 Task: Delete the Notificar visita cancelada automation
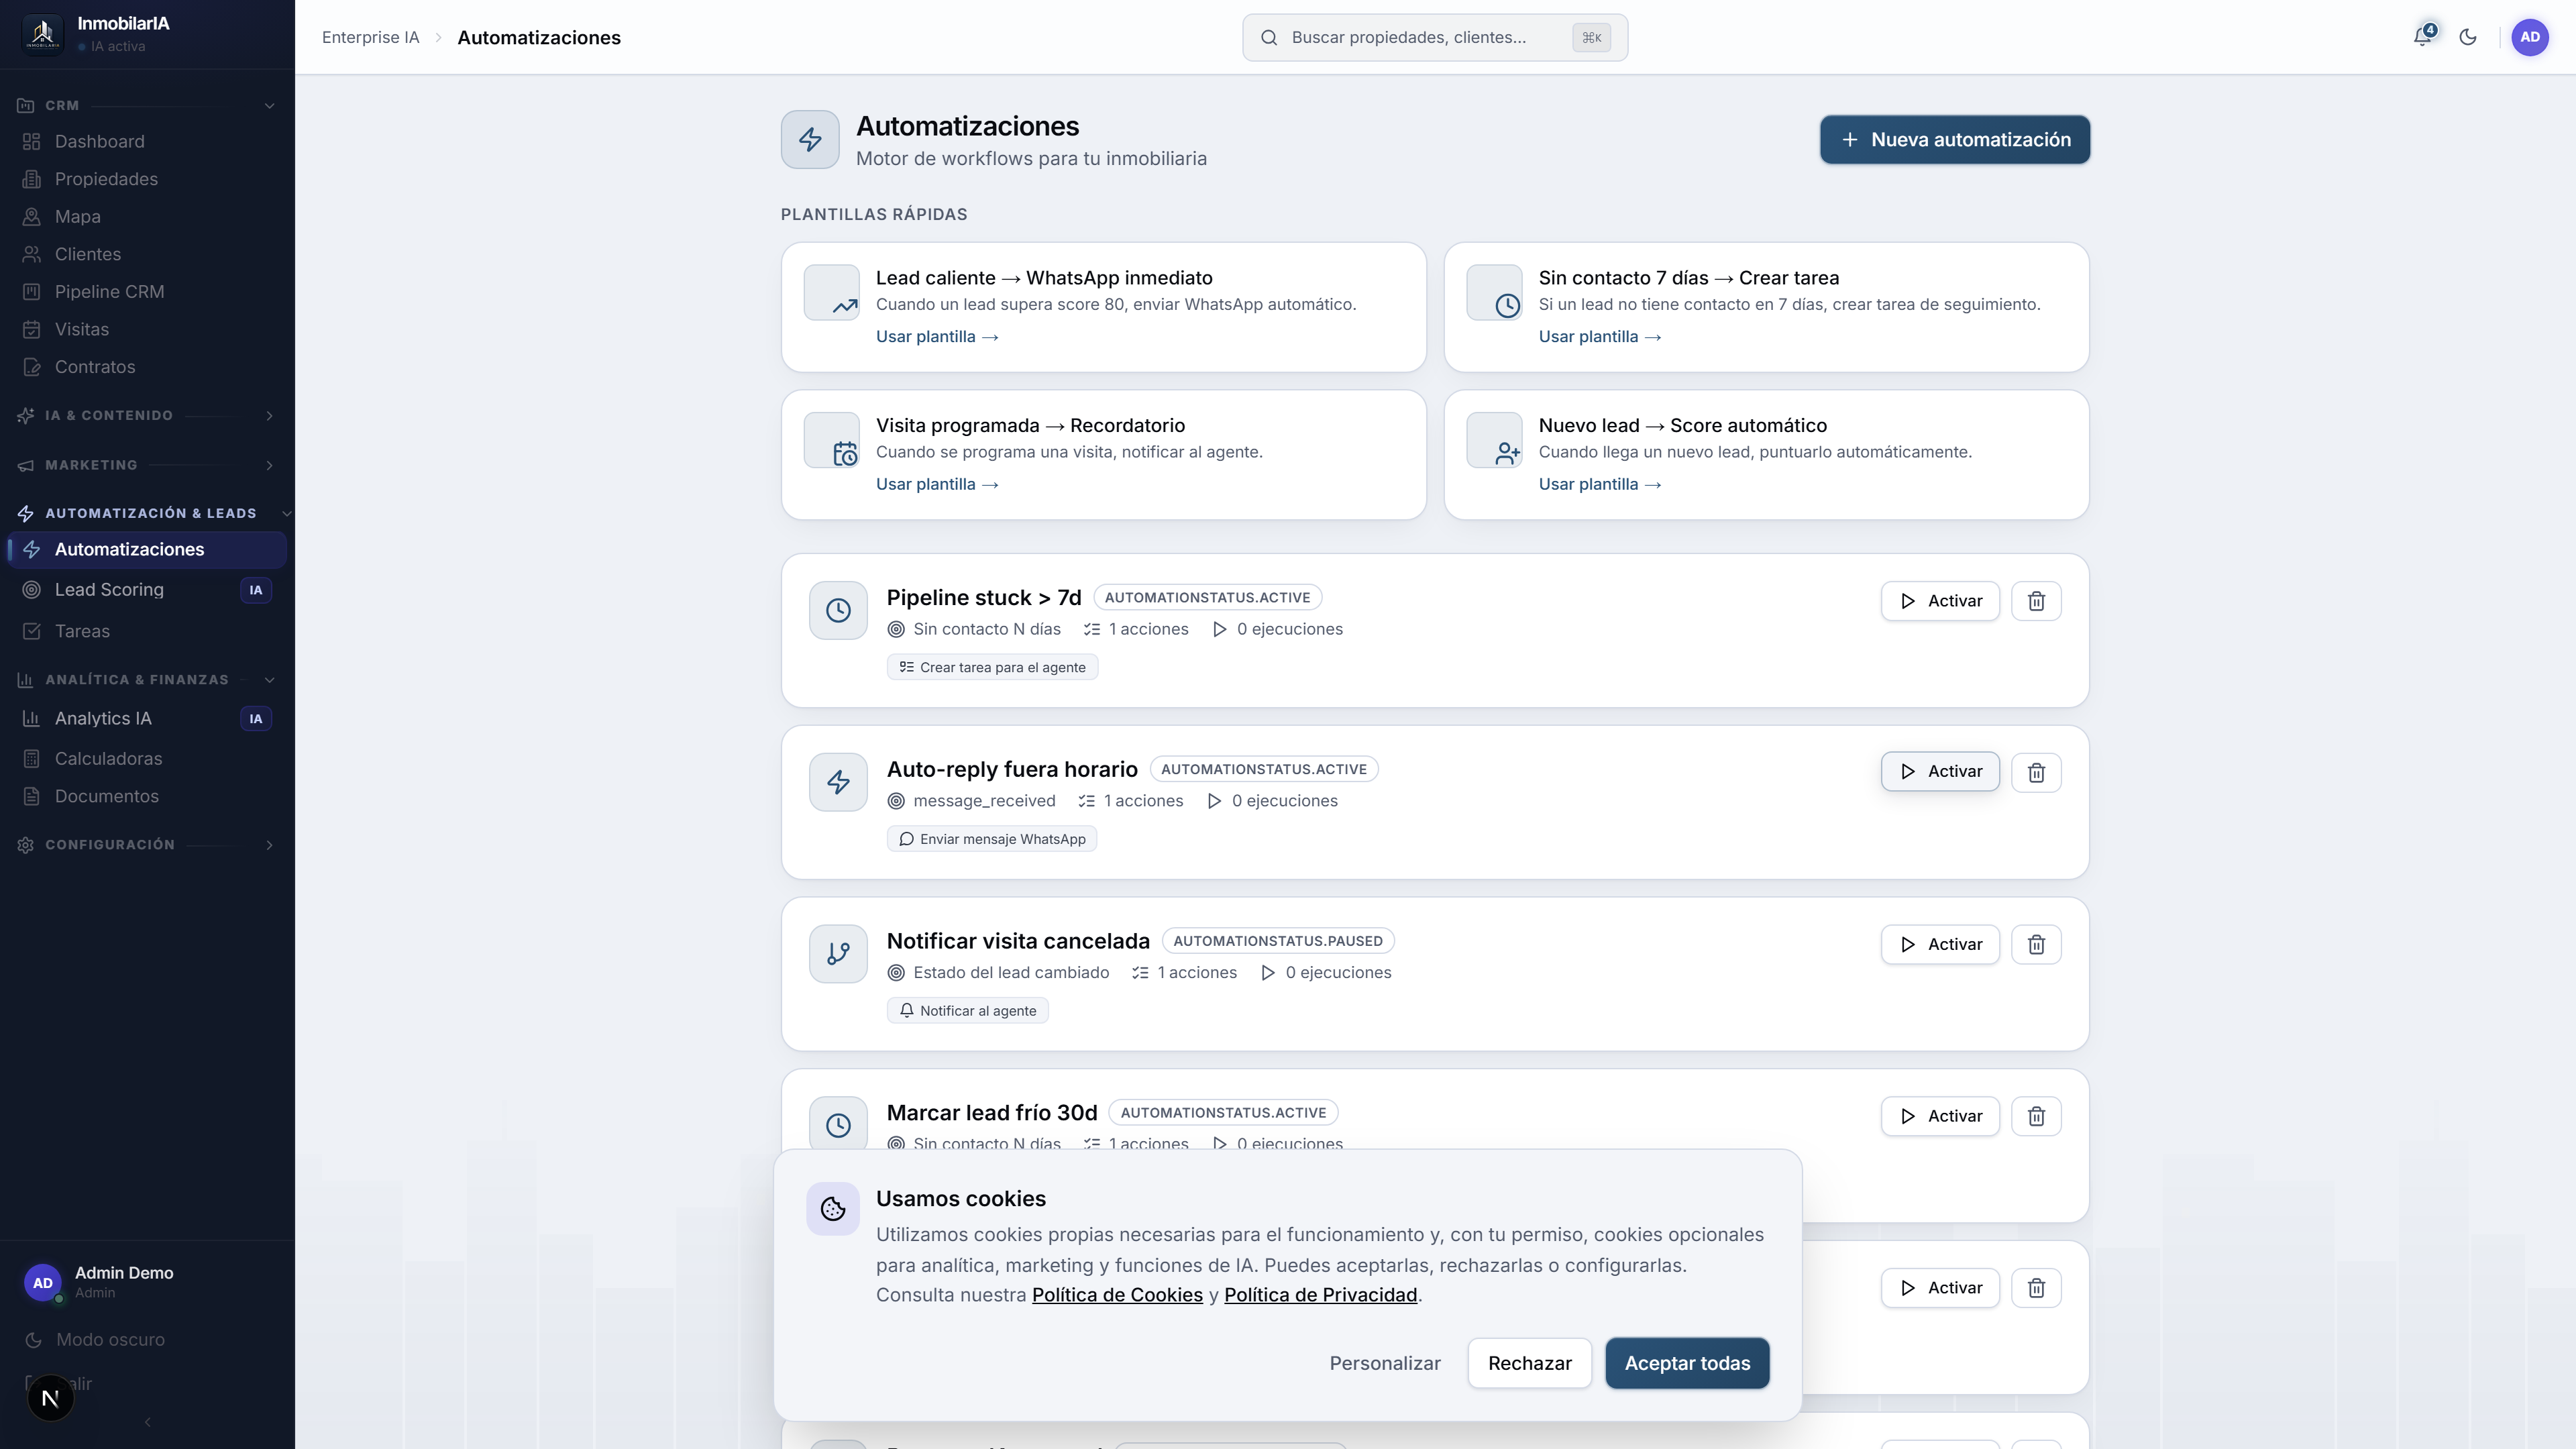(x=2036, y=944)
